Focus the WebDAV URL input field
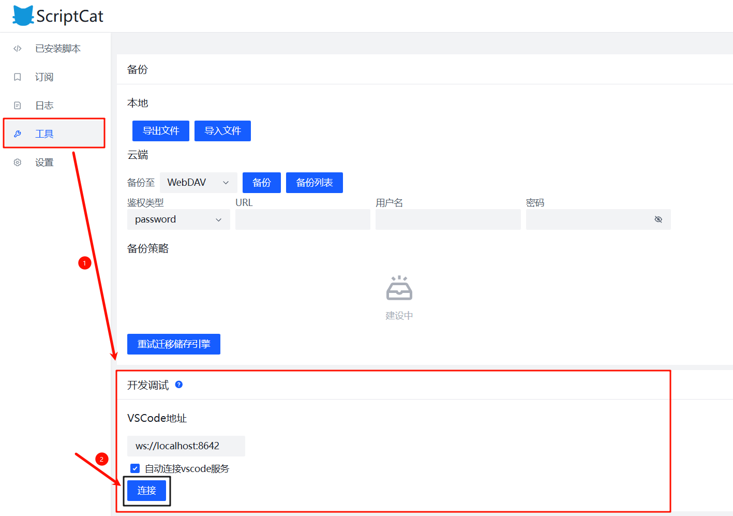Screen dimensions: 733x516 pos(303,219)
